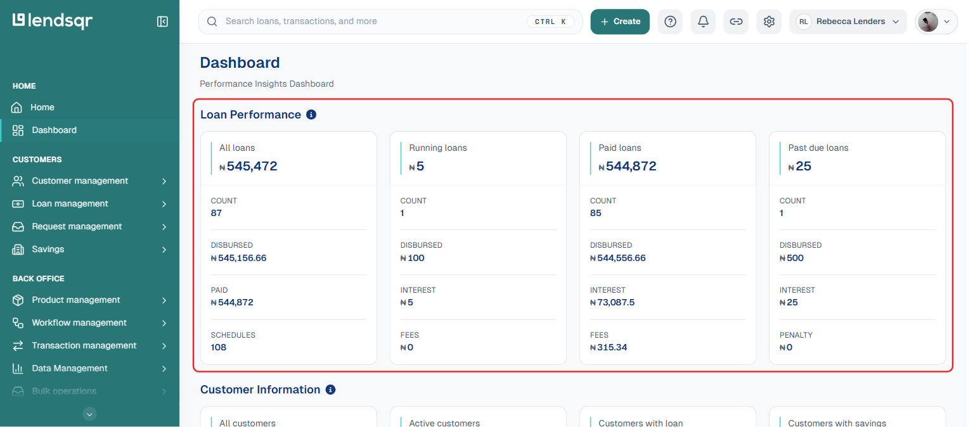Image resolution: width=973 pixels, height=427 pixels.
Task: Go to Home in sidebar
Action: pyautogui.click(x=43, y=107)
